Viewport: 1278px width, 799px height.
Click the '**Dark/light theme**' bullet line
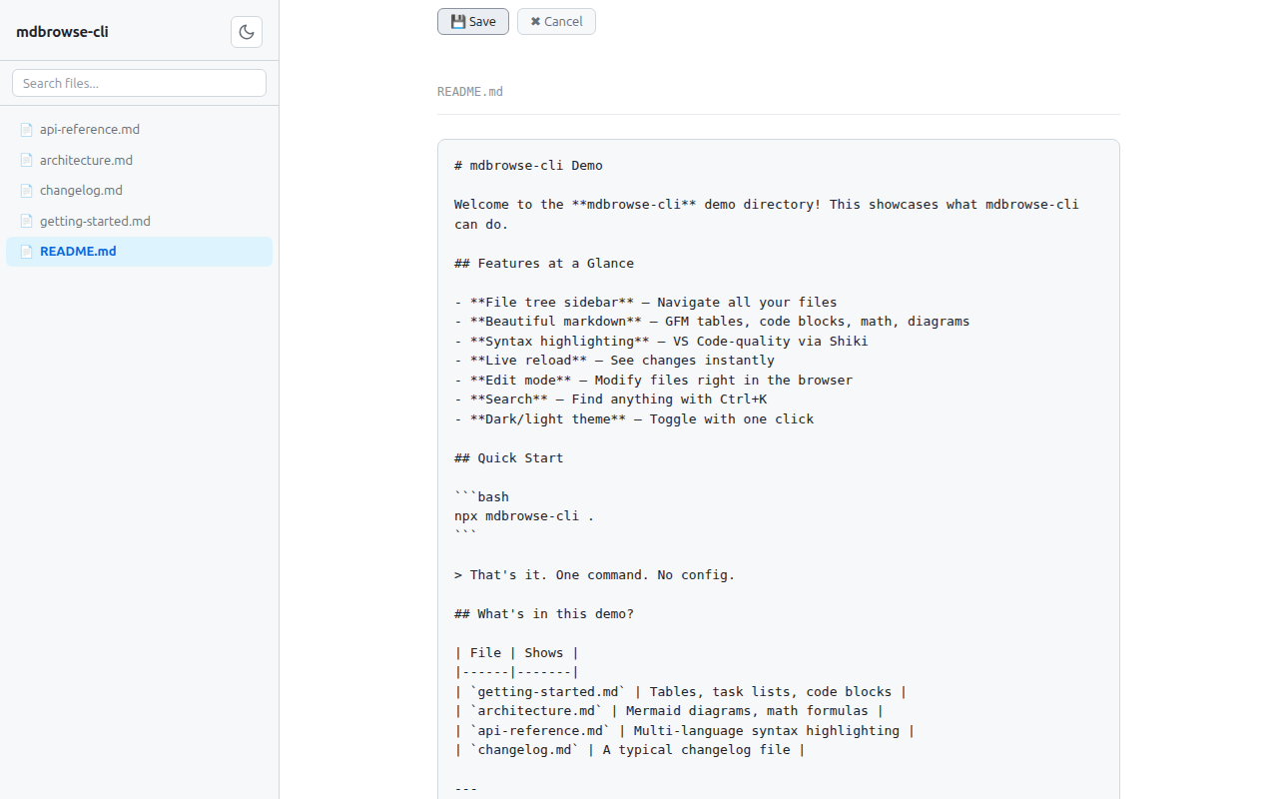pyautogui.click(x=634, y=419)
